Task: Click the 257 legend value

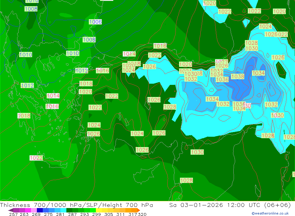Action: pos(13,214)
